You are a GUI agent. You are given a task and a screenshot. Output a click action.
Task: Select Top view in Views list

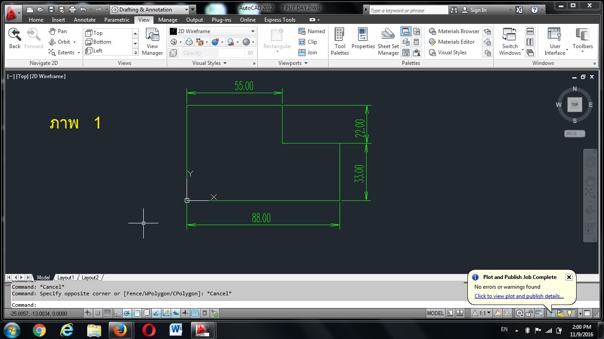108,33
